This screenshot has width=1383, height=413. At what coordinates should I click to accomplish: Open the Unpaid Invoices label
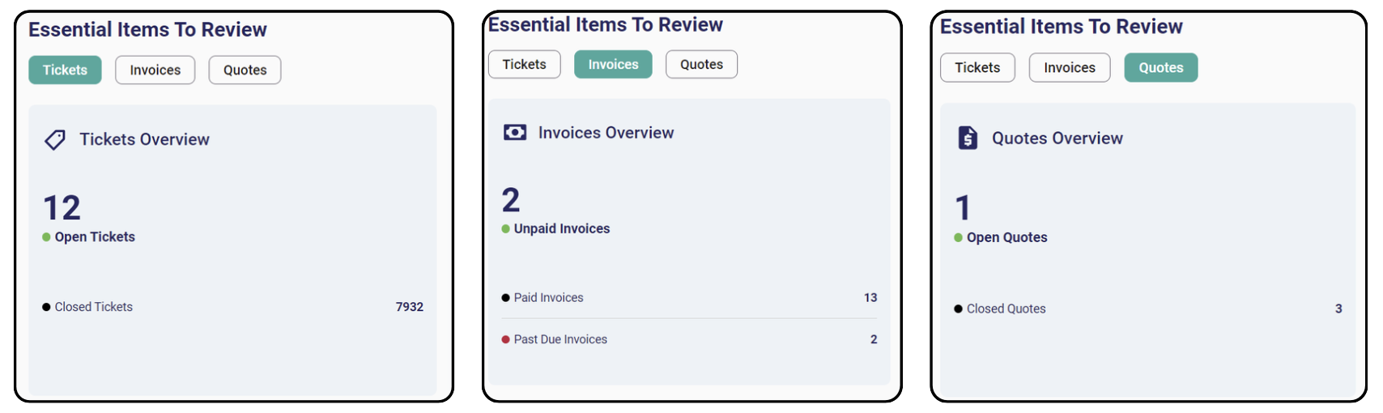tap(562, 229)
